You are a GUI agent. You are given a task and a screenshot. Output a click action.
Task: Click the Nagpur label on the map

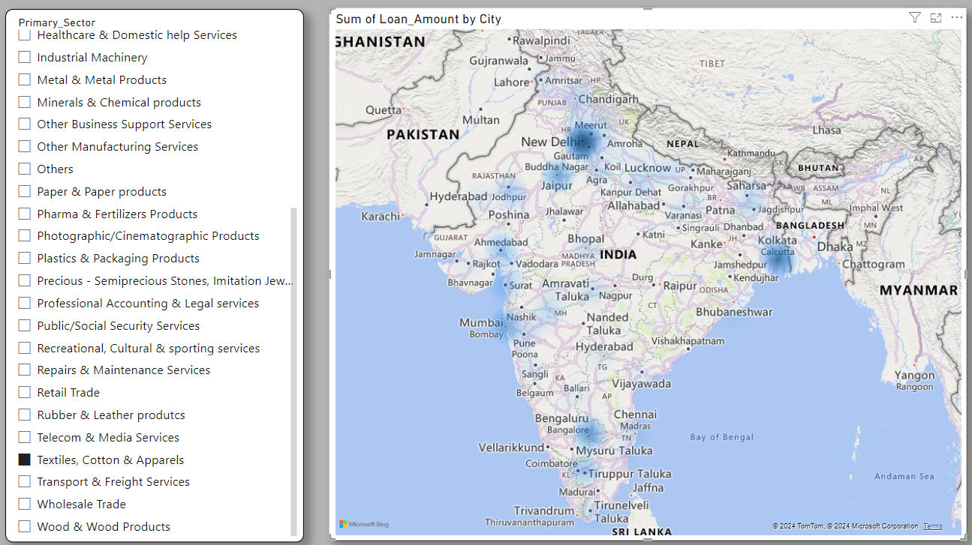pyautogui.click(x=615, y=295)
